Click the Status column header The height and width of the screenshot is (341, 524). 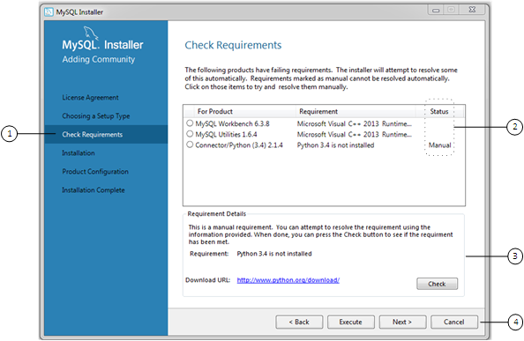tap(439, 111)
